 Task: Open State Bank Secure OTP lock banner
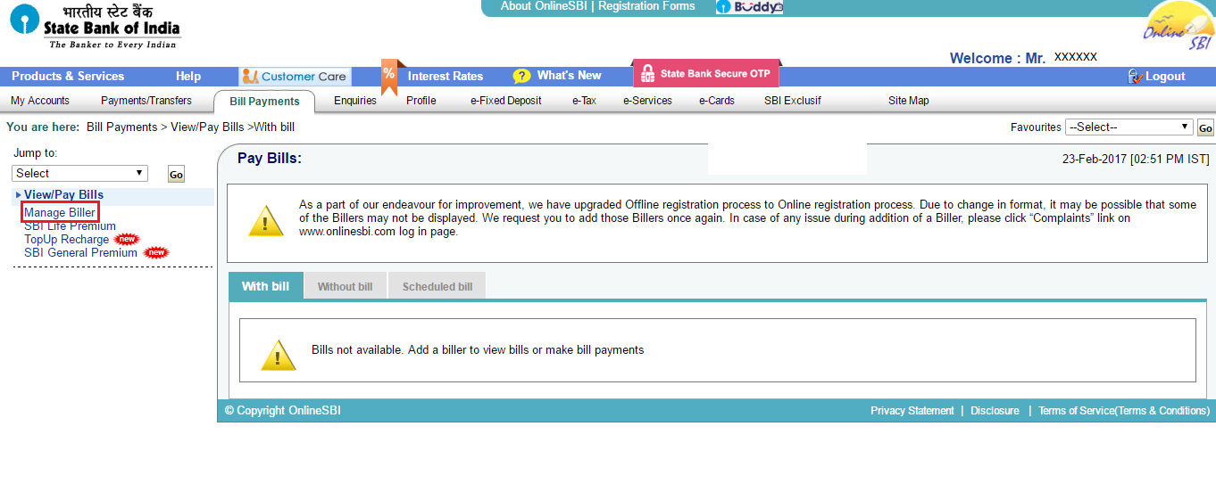(x=705, y=74)
